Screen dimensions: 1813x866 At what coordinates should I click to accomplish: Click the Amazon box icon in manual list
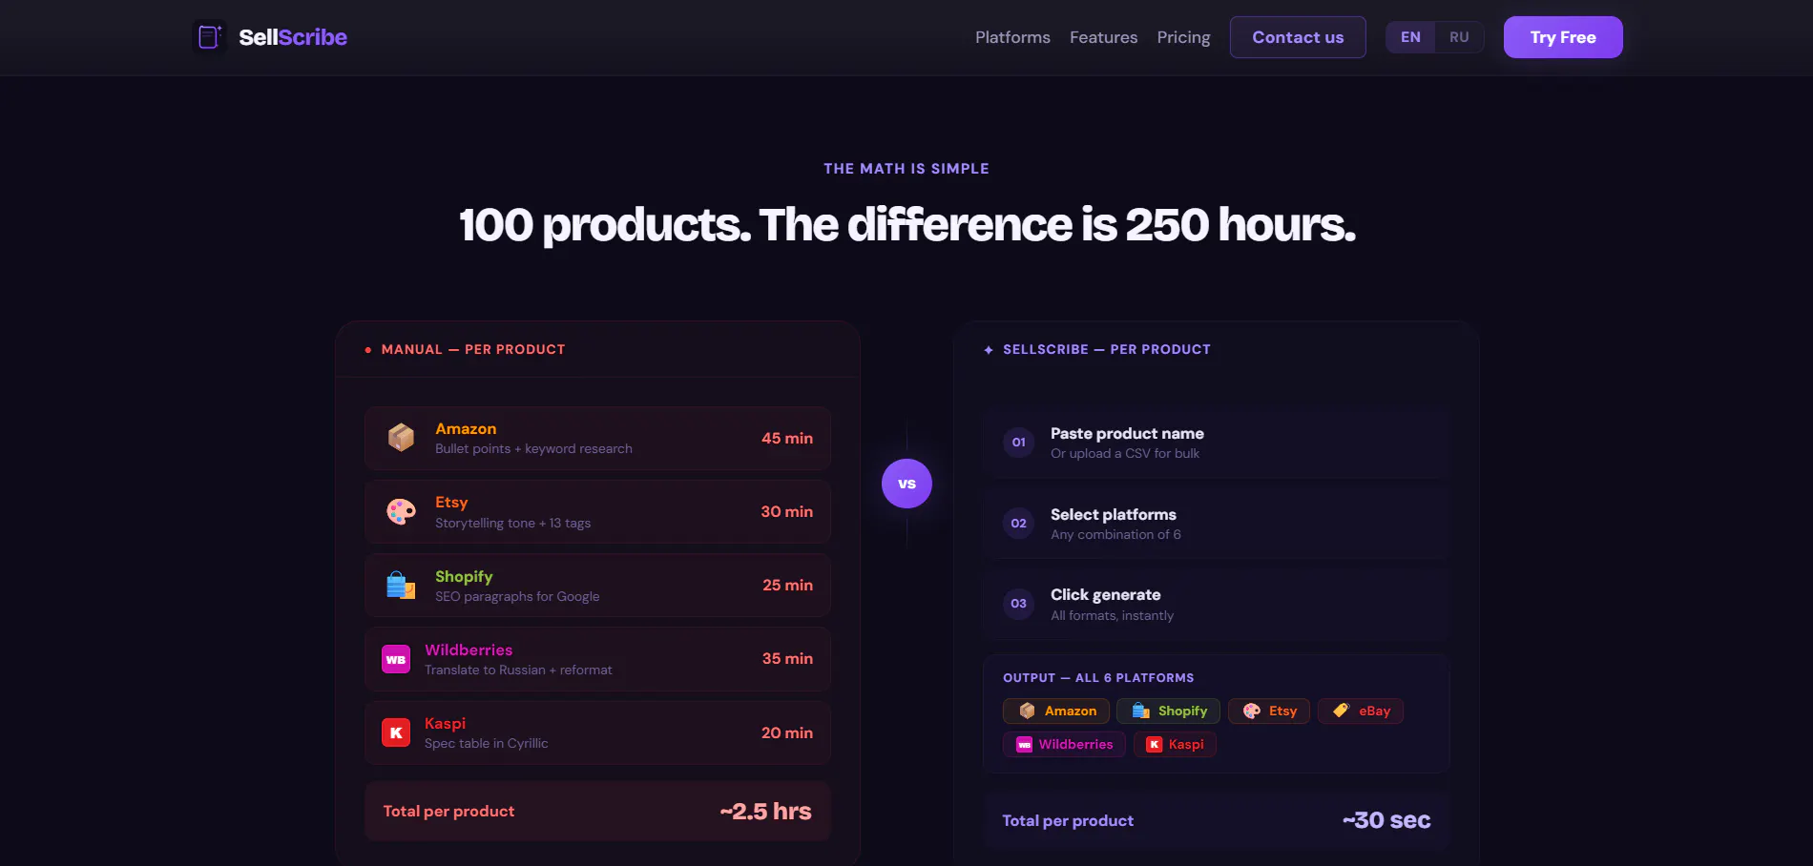click(x=401, y=438)
